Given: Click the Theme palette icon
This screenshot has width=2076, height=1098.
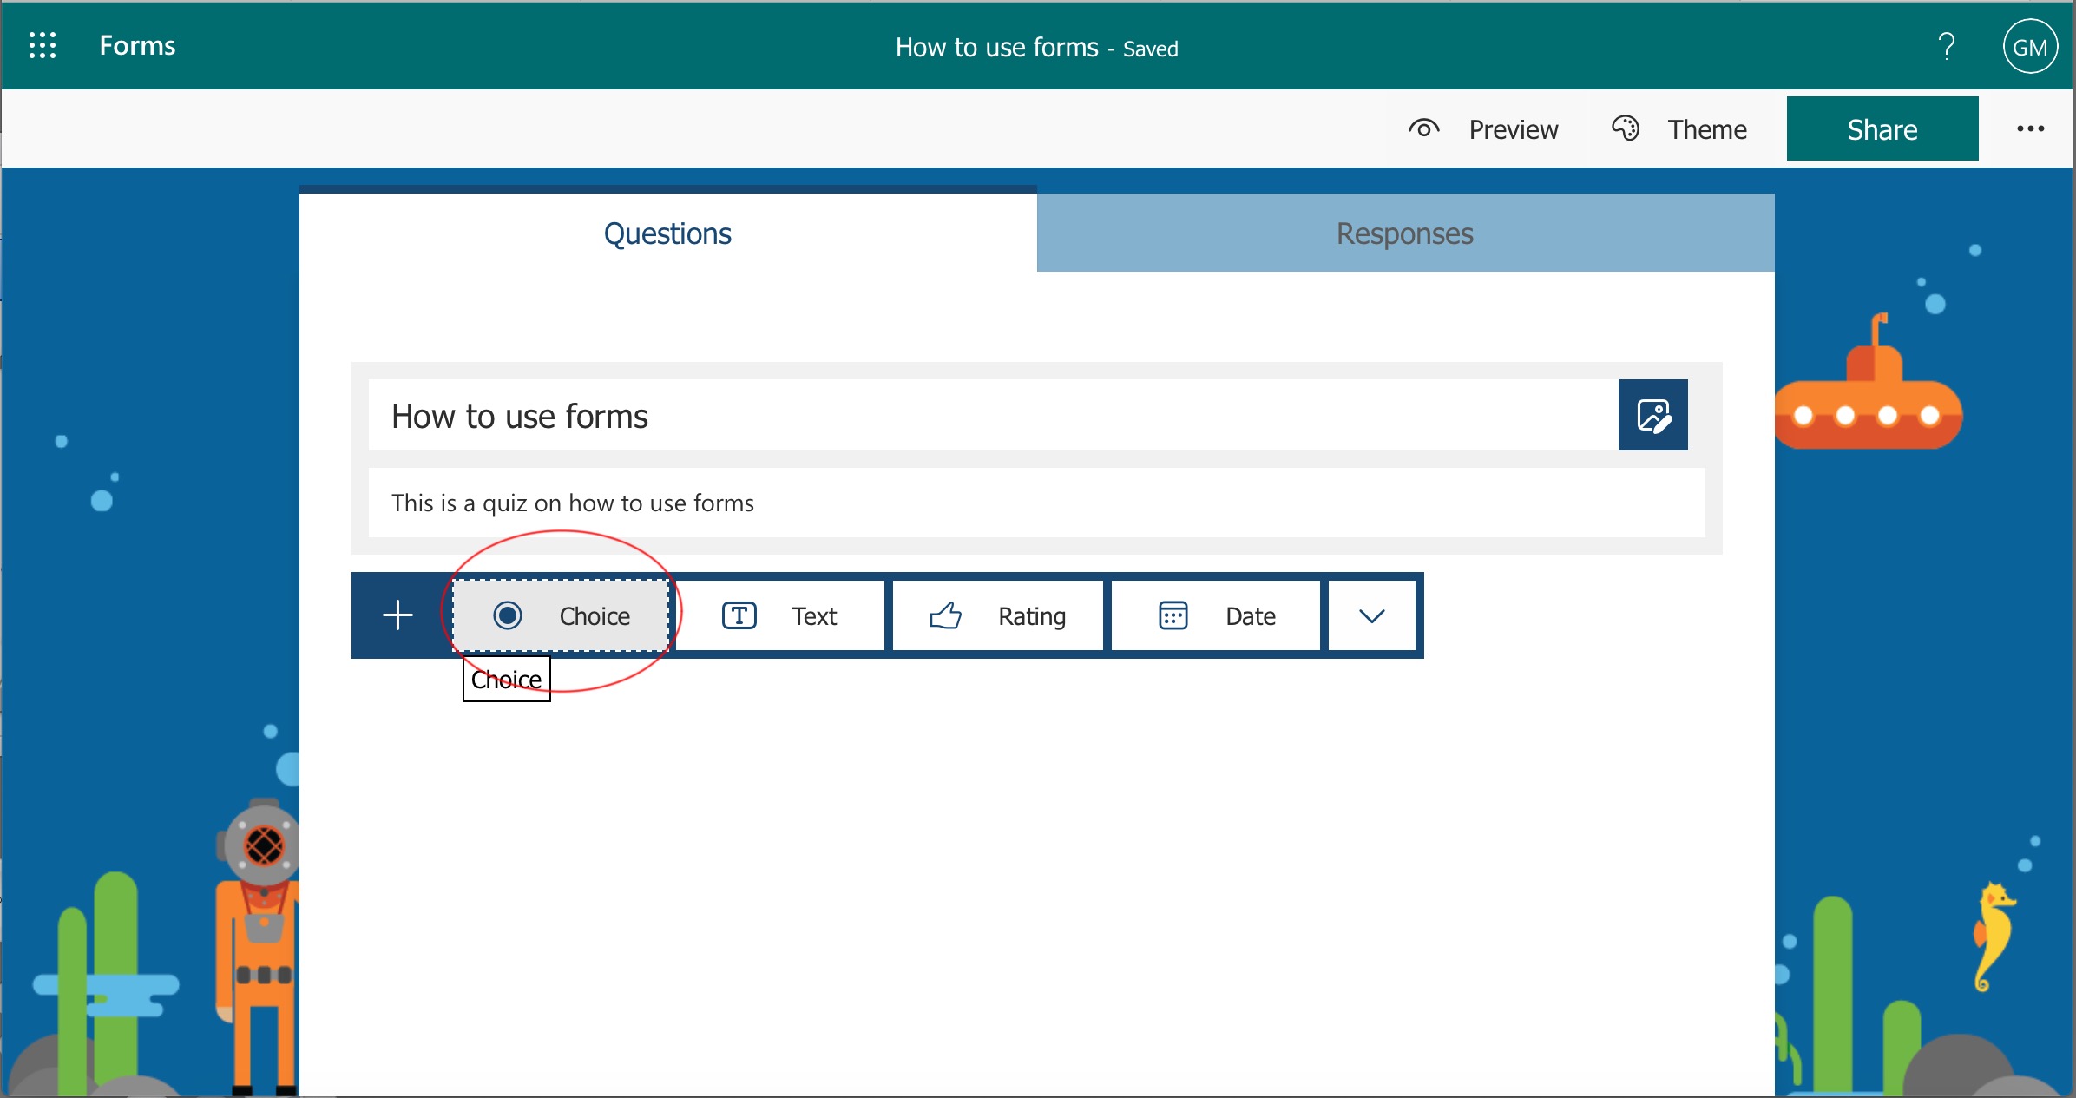Looking at the screenshot, I should coord(1625,128).
